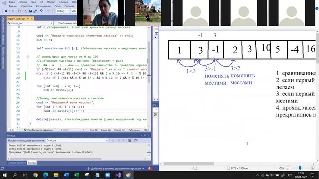Click the Save All icon in toolbar
The height and width of the screenshot is (179, 319).
[x=35, y=11]
